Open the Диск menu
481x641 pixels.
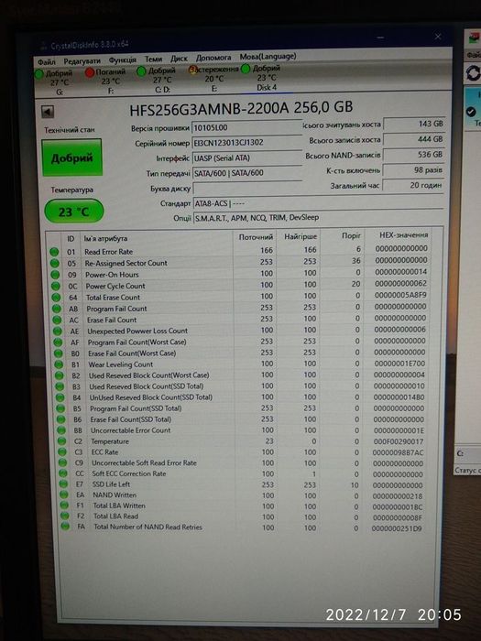tap(179, 59)
